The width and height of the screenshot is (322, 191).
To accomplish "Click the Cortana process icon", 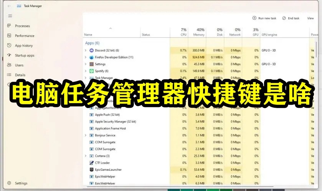I will point(92,156).
